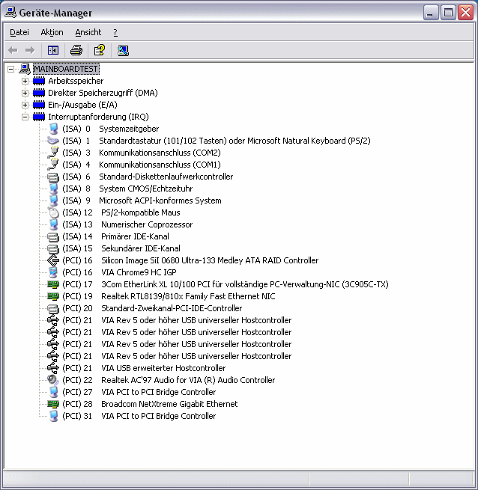Click the keyboard icon for Standardtastatur
The width and height of the screenshot is (478, 490).
click(x=53, y=141)
